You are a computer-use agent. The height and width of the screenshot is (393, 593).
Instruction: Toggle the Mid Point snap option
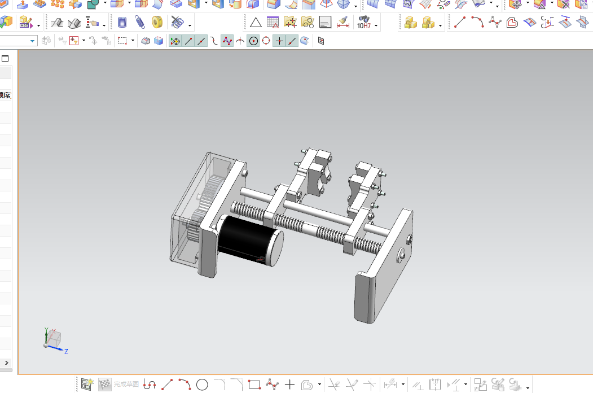coord(201,41)
